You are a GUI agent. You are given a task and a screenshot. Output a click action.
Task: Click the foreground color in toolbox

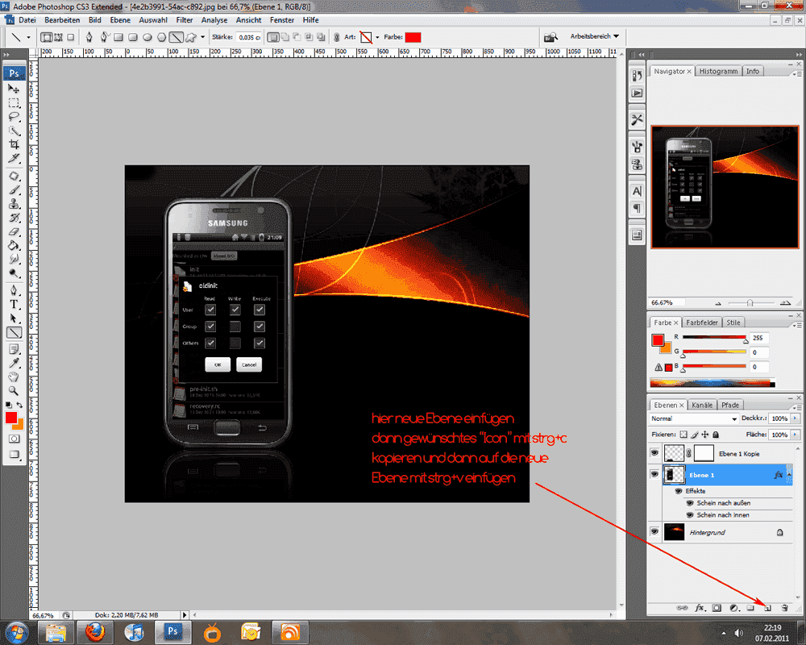pyautogui.click(x=10, y=418)
